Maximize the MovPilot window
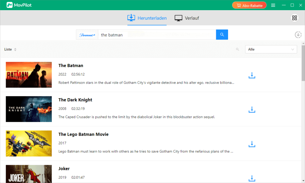The height and width of the screenshot is (183, 305). pyautogui.click(x=292, y=5)
